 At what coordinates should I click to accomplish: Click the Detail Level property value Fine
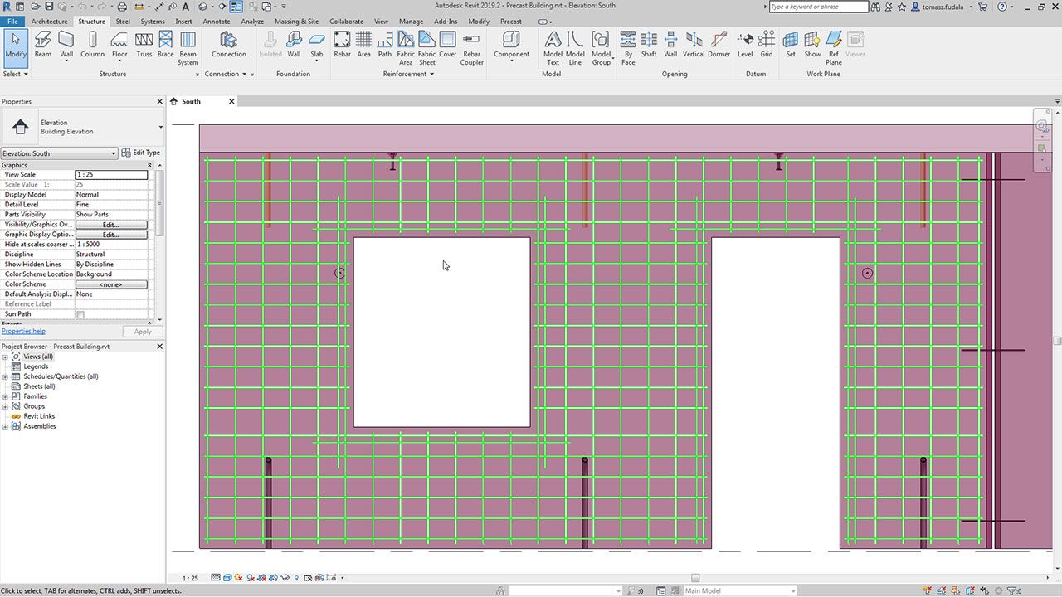[x=111, y=205]
